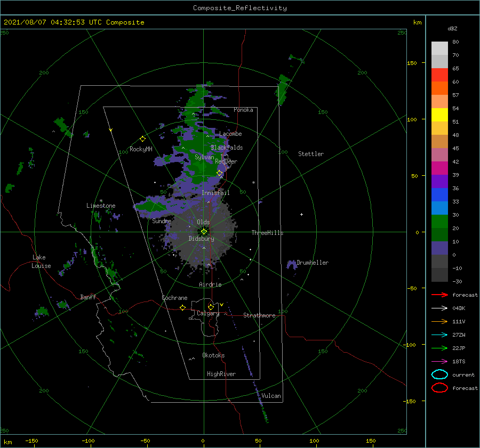Viewport: 480px width, 448px height.
Task: Click the red forecast arrow legend icon
Action: (x=439, y=295)
